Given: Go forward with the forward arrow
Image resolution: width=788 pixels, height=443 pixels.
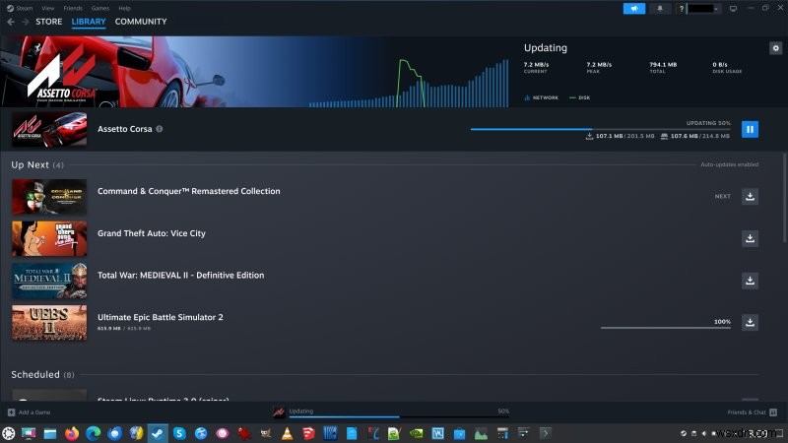Looking at the screenshot, I should point(26,22).
